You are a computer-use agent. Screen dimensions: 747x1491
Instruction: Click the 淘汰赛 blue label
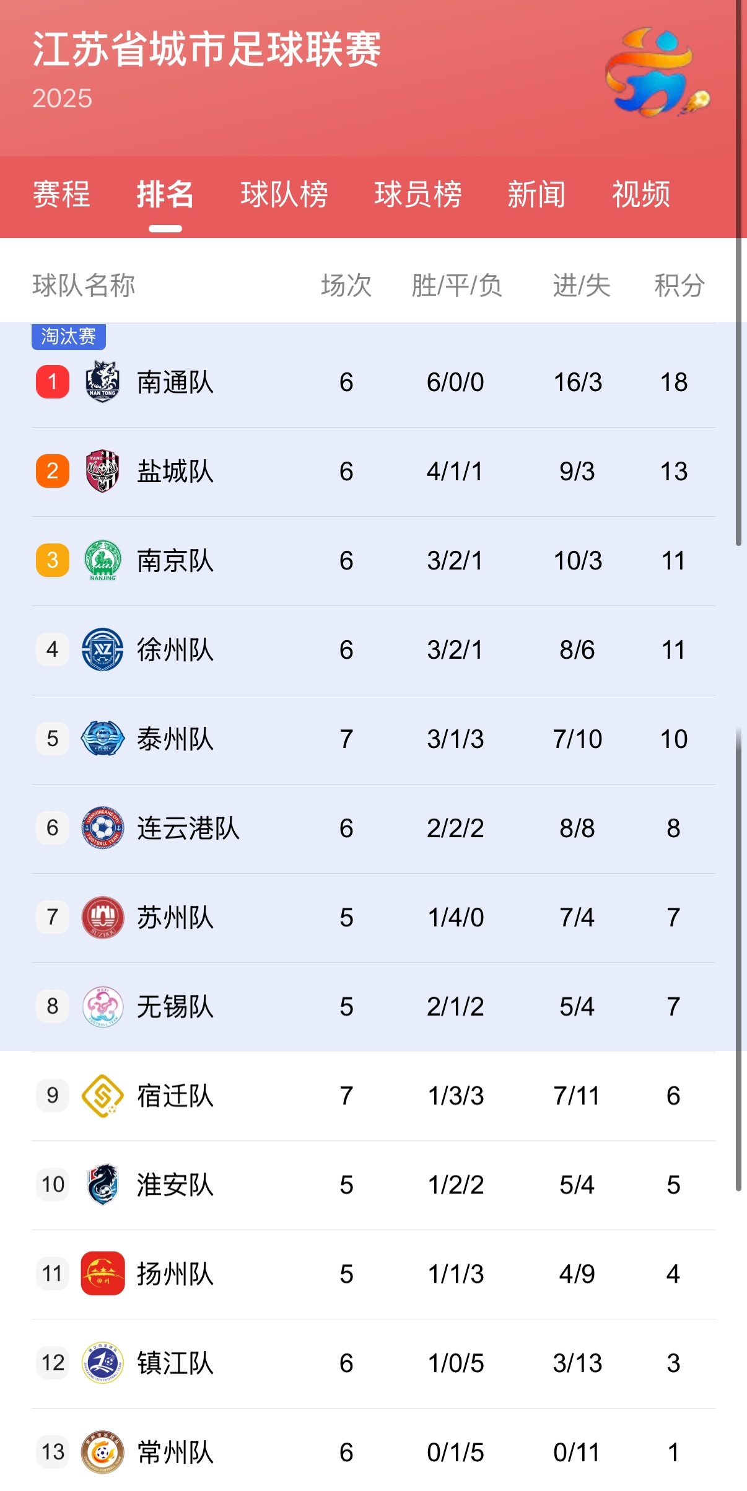click(69, 336)
